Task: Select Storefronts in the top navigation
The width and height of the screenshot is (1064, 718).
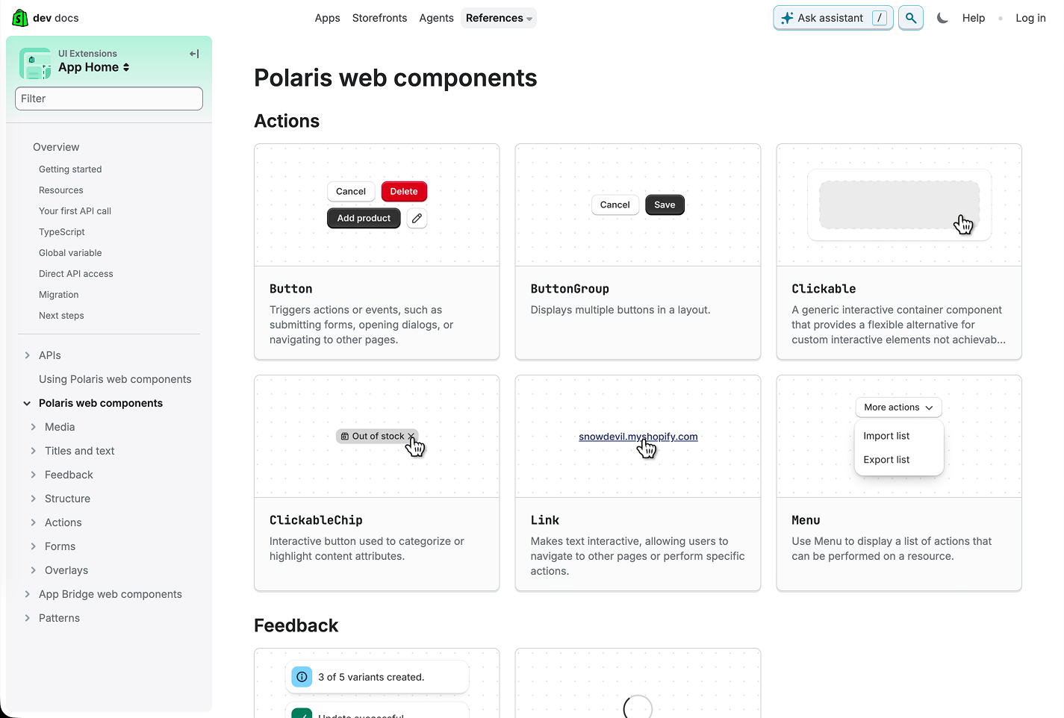Action: [379, 17]
